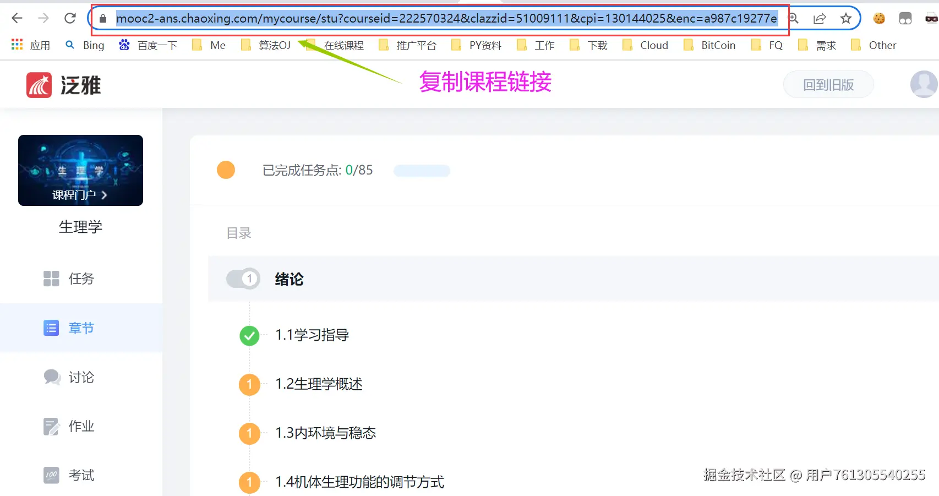The width and height of the screenshot is (939, 496).
Task: Click the orange badge beside 1.3内环境与稳态
Action: click(x=249, y=433)
